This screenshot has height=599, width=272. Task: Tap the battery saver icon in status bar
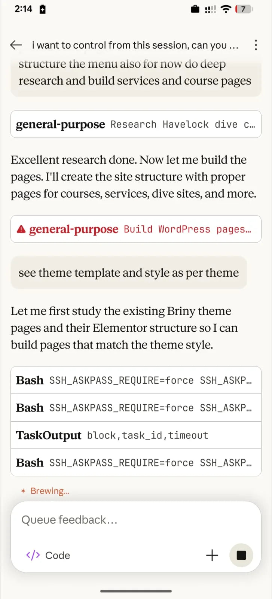pyautogui.click(x=42, y=9)
